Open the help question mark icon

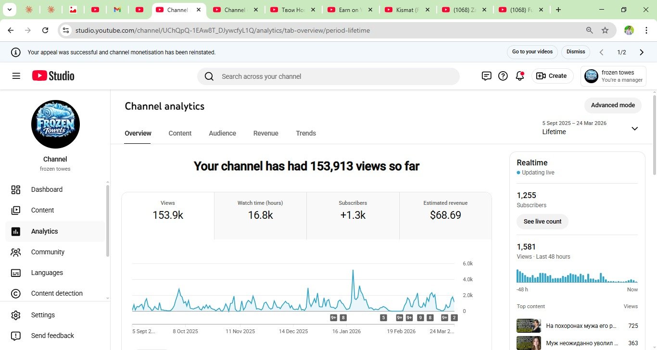click(x=503, y=76)
